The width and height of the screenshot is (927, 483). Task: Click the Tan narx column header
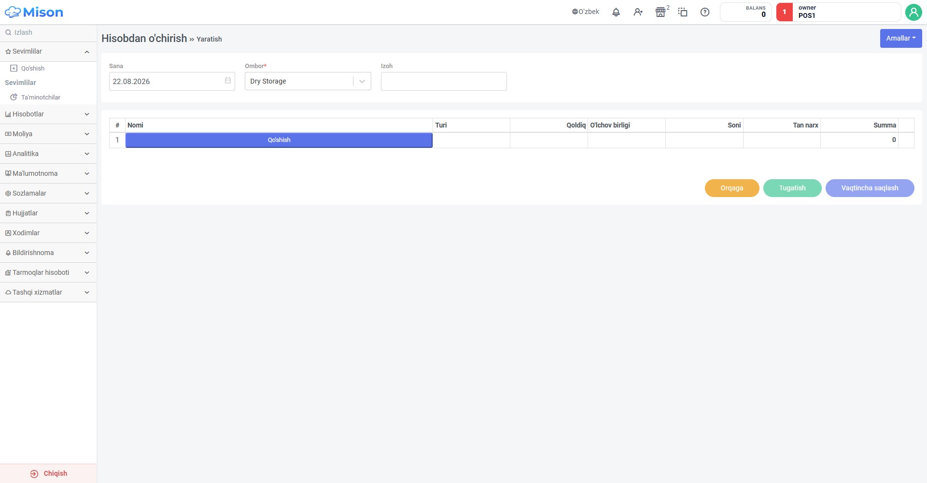click(x=782, y=126)
